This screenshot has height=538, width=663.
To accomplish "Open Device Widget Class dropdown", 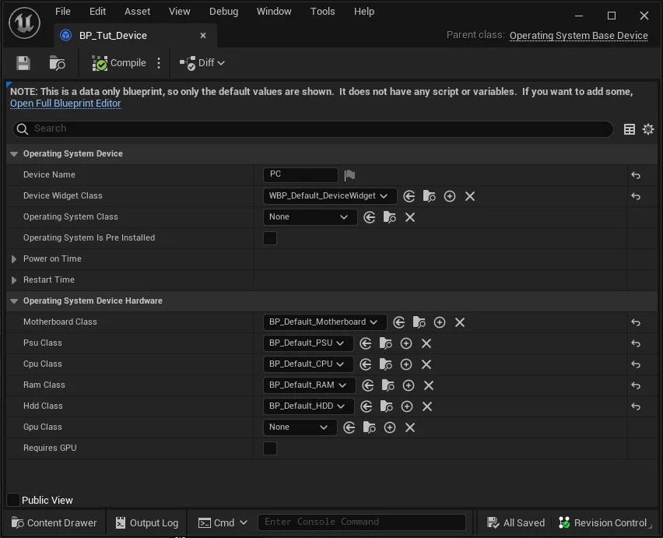I will pyautogui.click(x=329, y=196).
